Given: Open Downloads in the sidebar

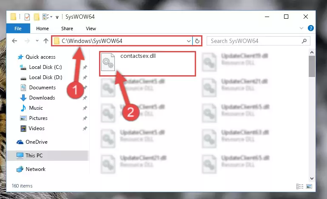Looking at the screenshot, I should 38,98.
